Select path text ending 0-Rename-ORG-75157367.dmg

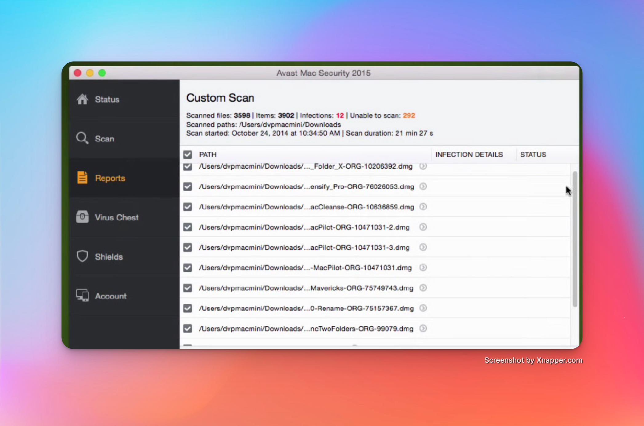[x=306, y=308]
